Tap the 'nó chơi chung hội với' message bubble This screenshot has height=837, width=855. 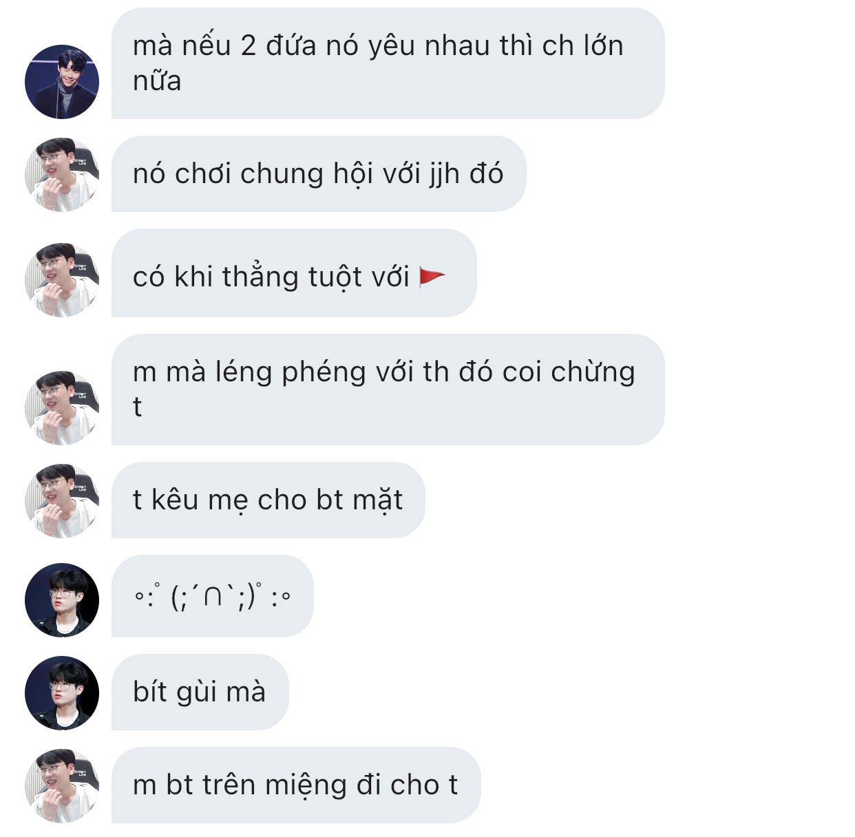click(x=319, y=173)
